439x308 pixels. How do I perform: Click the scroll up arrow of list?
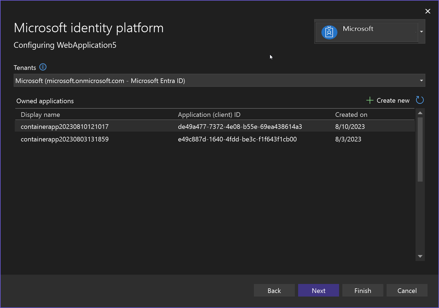coord(420,113)
